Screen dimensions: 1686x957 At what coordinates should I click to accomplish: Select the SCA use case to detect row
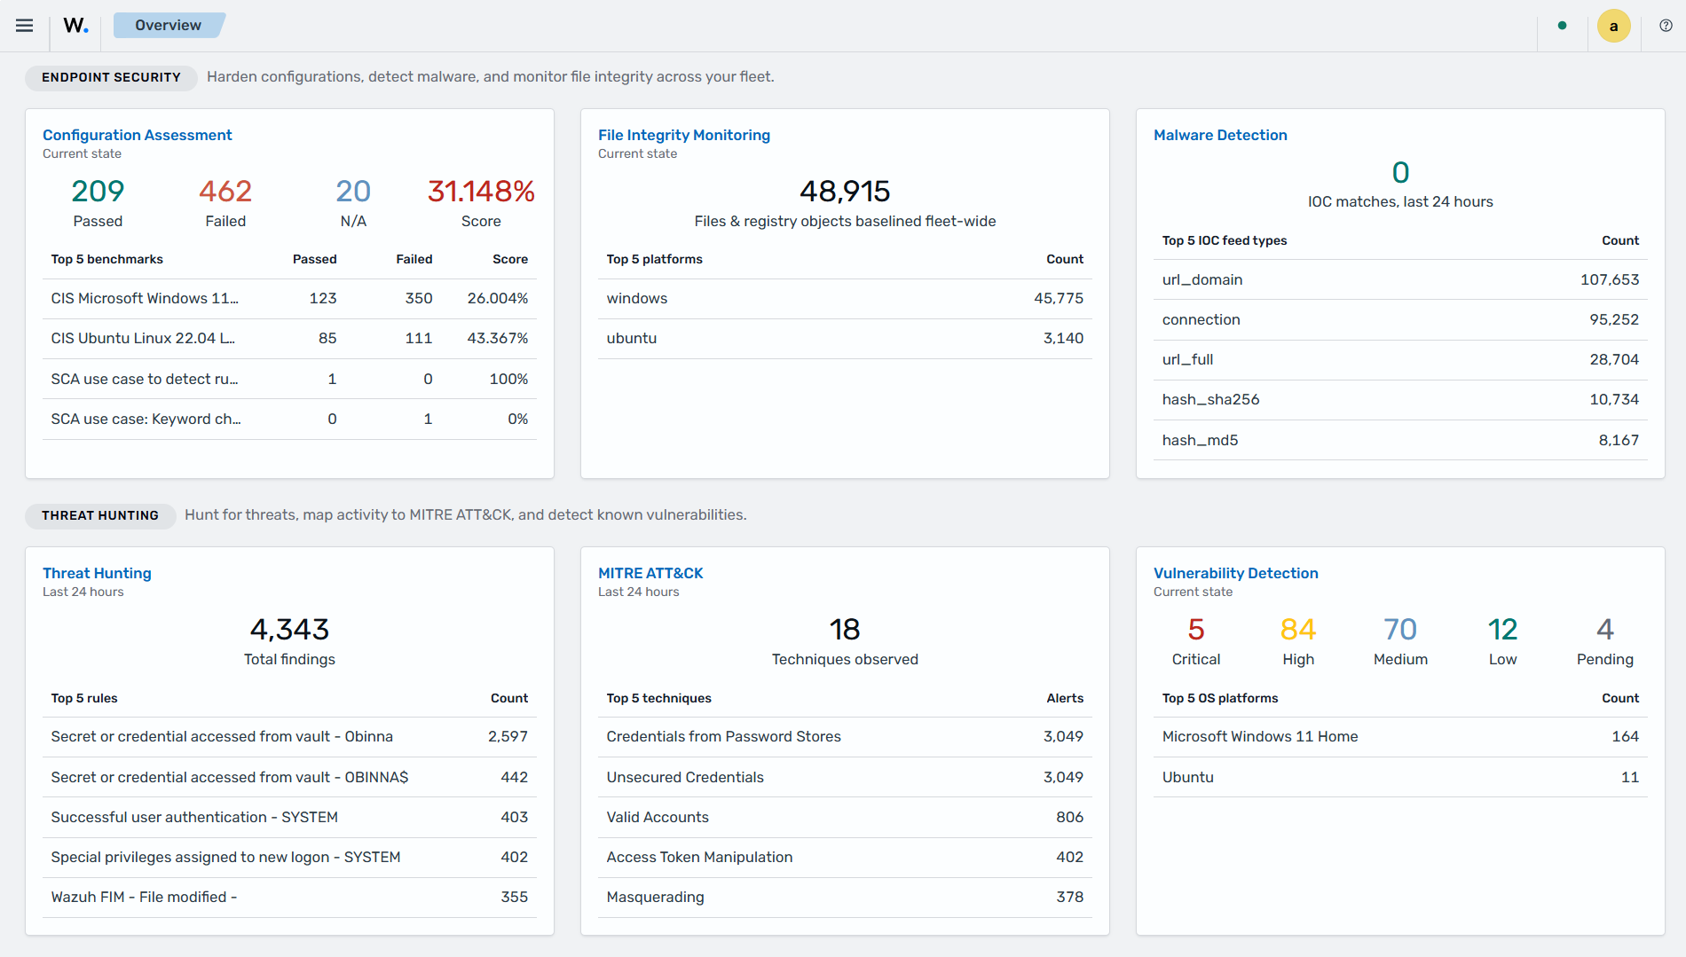tap(289, 379)
